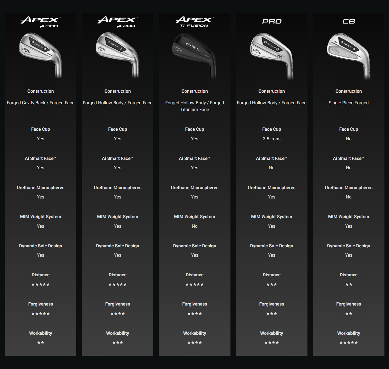Click the PRO Workability four-star rating

coord(272,343)
